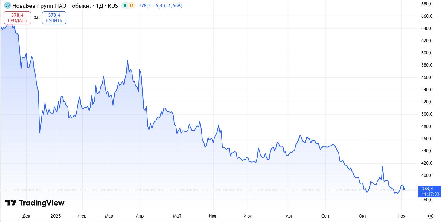Click the green market status dot
Screen dimensions: 442x222
[x=125, y=5]
